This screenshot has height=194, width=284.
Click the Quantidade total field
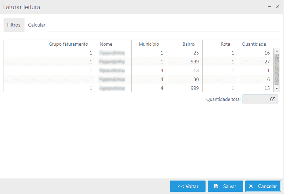[x=260, y=99]
